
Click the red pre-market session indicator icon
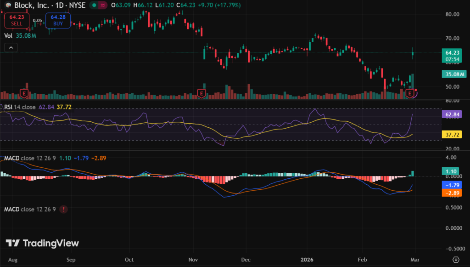pos(103,5)
